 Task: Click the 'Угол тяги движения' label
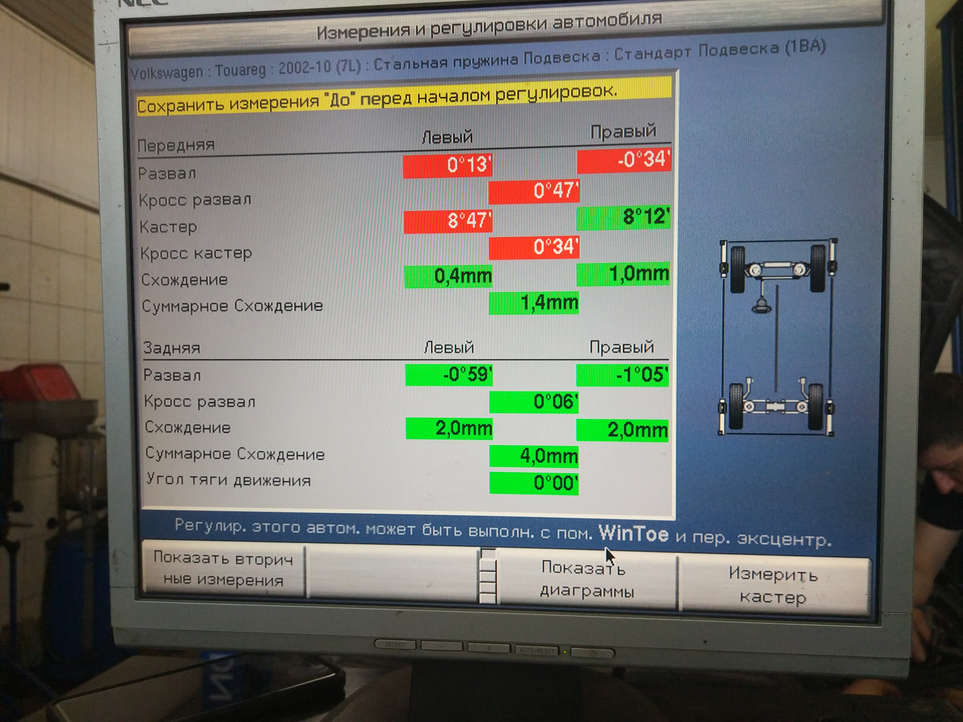(229, 480)
